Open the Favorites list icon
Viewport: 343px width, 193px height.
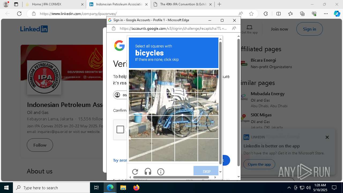(290, 14)
